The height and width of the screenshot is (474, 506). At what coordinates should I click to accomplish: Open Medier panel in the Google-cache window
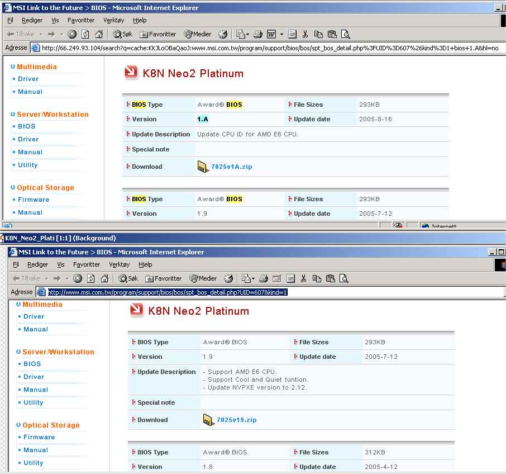[198, 34]
